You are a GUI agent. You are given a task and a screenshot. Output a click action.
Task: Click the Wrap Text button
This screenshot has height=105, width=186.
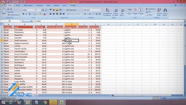(71, 10)
